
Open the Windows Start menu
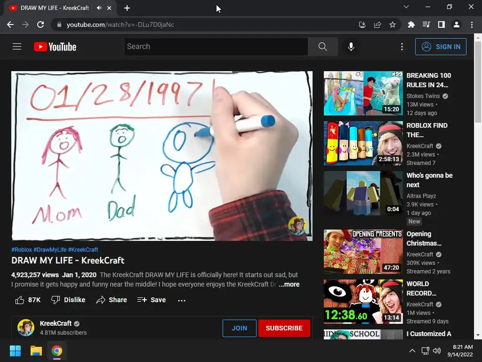click(x=15, y=351)
